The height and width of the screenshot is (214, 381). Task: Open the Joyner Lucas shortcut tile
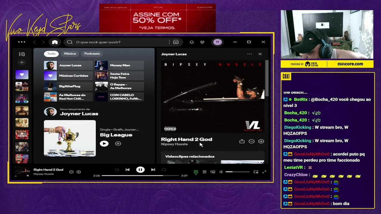click(x=68, y=65)
